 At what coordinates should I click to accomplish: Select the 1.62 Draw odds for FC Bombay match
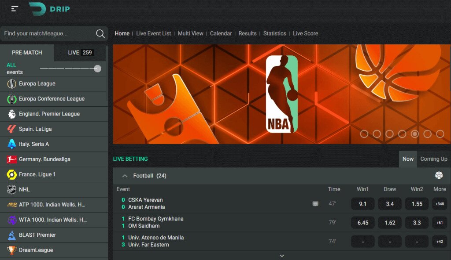coord(389,222)
